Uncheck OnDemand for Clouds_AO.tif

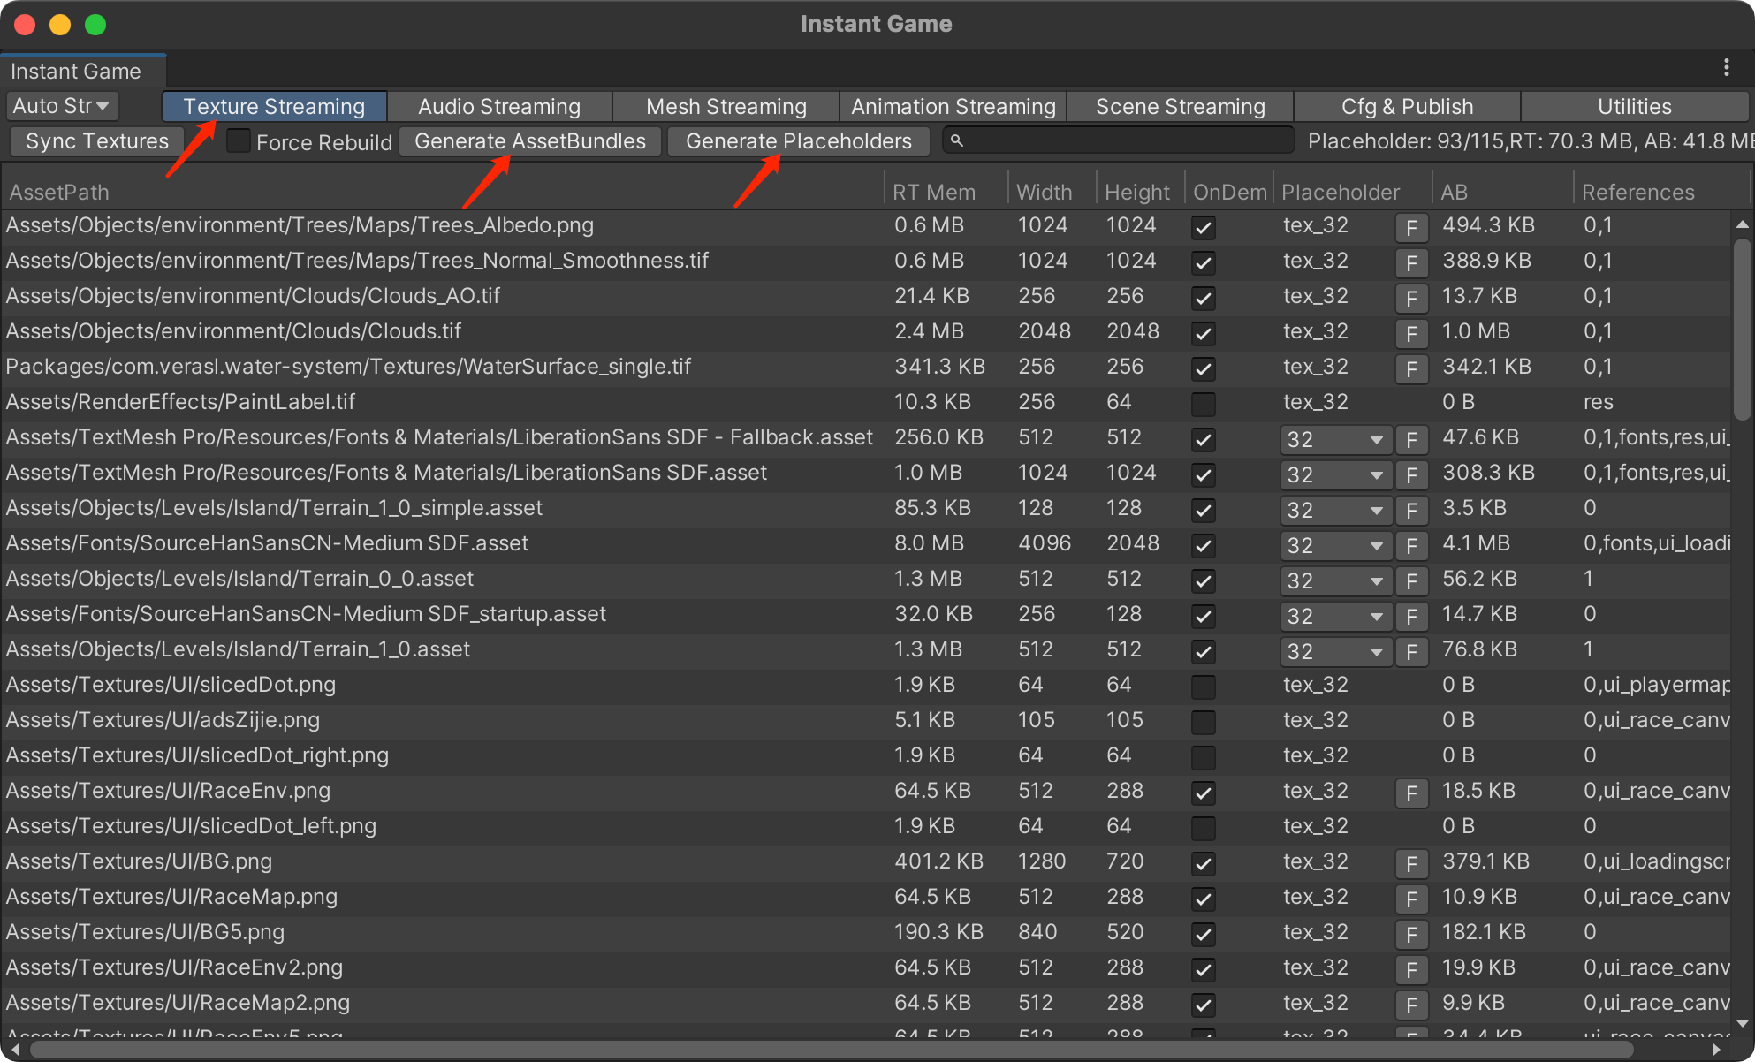[x=1203, y=298]
